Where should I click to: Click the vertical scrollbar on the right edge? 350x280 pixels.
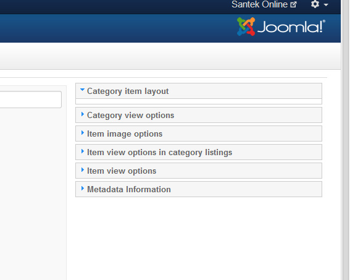(345, 140)
